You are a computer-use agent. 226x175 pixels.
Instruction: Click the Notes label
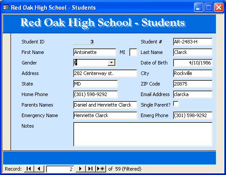[x=28, y=126]
